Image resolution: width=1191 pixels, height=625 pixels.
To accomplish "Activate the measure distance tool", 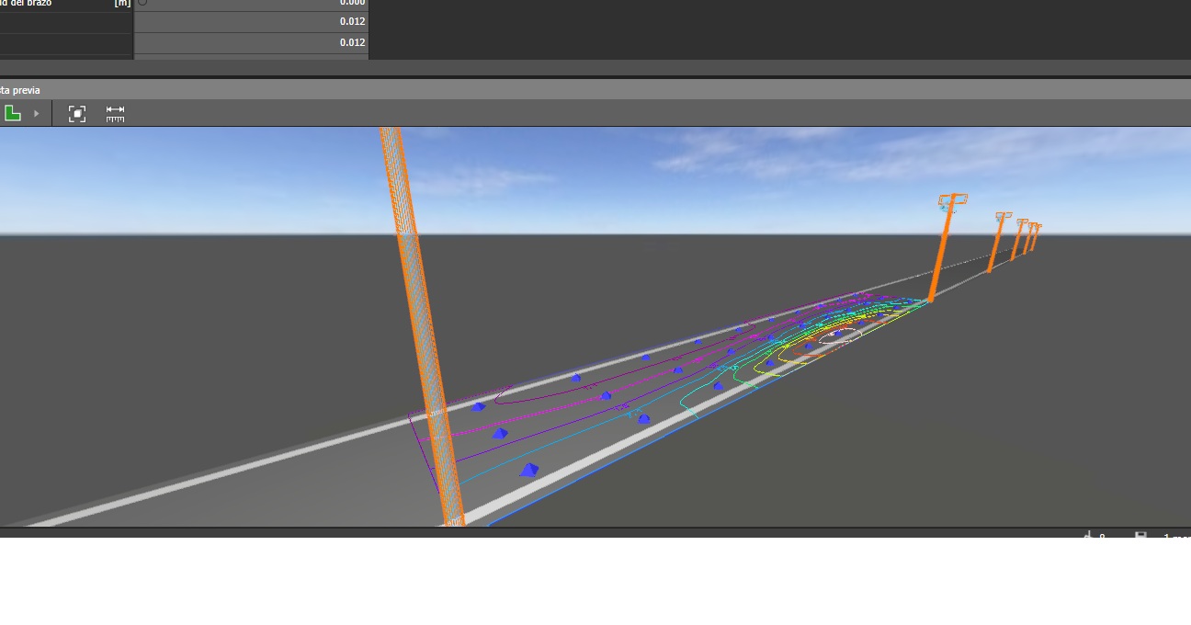I will coord(115,114).
